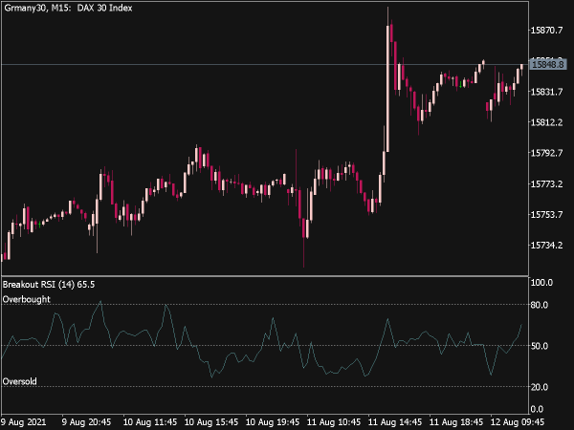The height and width of the screenshot is (430, 574).
Task: Click price level 15773.2 on the scale
Action: [x=546, y=183]
